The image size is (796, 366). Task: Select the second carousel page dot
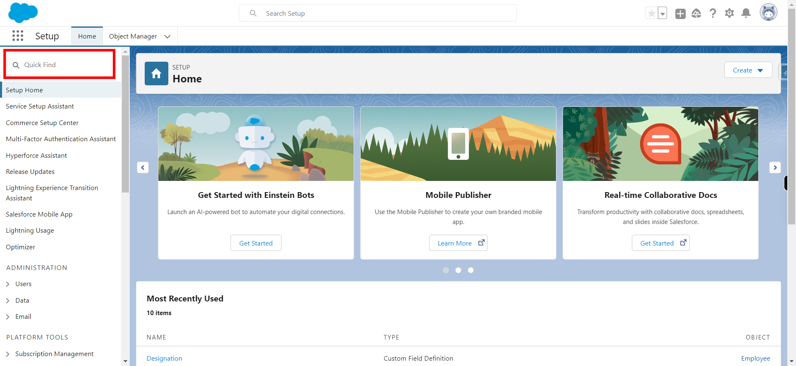[458, 270]
